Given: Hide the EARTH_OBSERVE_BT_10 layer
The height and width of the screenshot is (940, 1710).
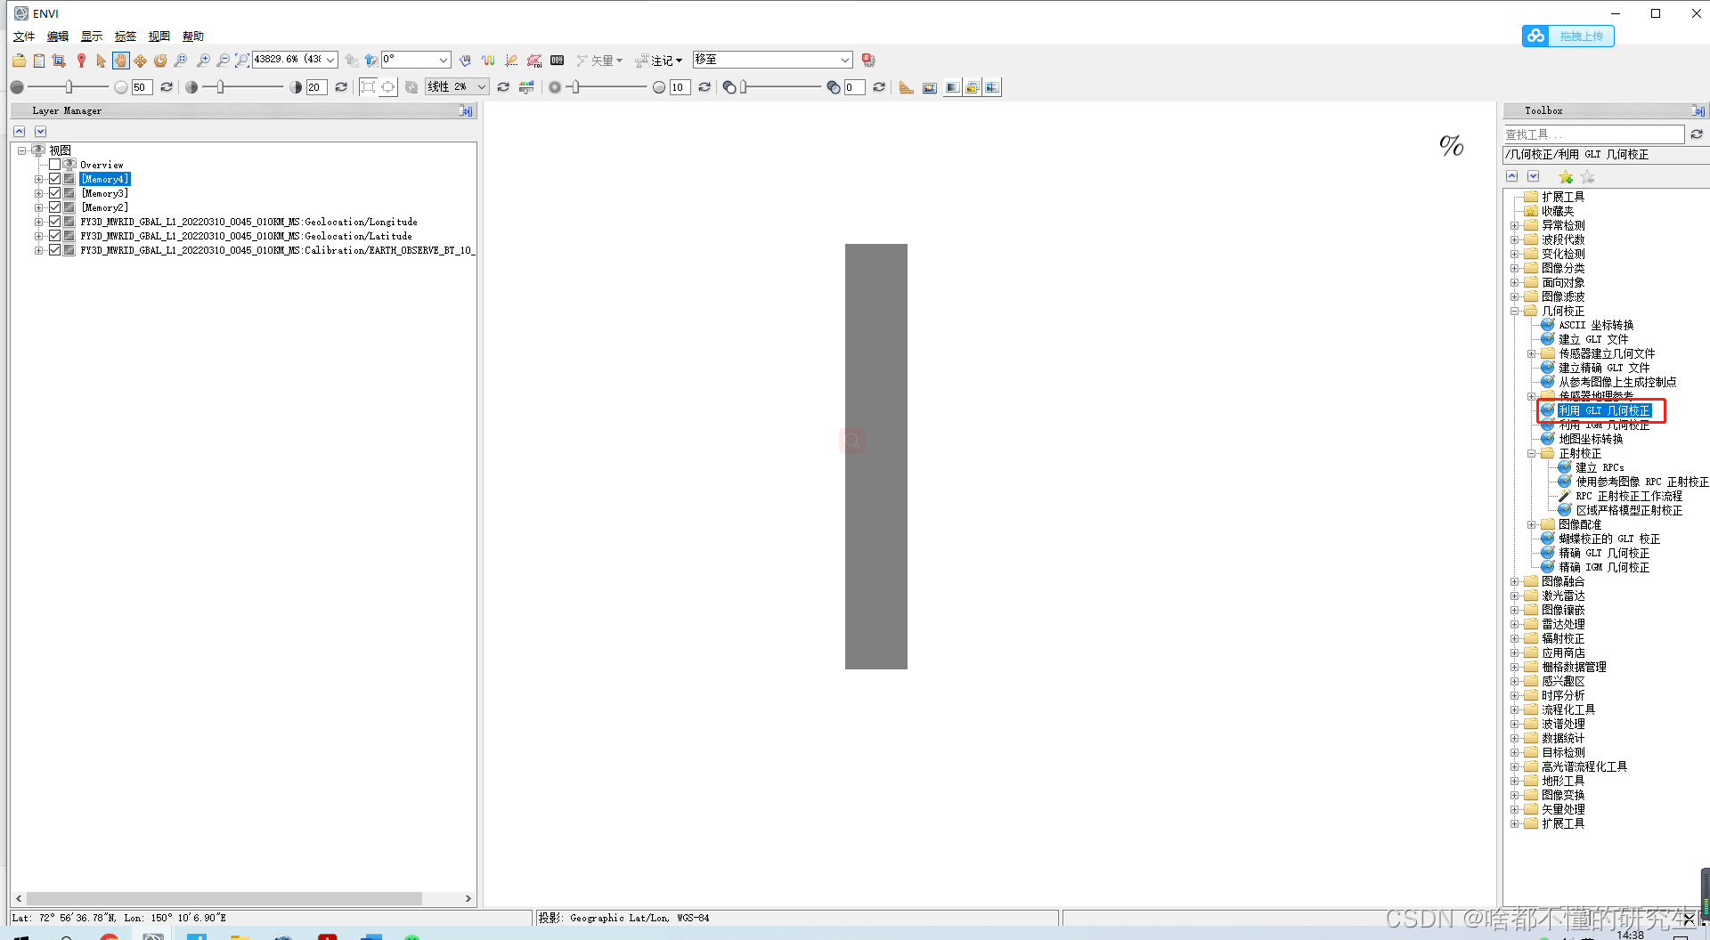Looking at the screenshot, I should [55, 250].
